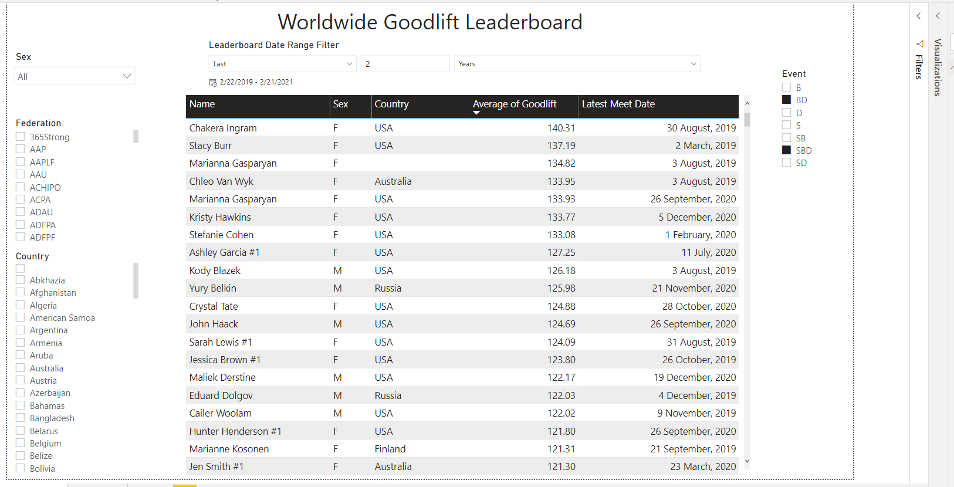This screenshot has width=954, height=487.
Task: Sort by Average of Goodlift header
Action: (x=523, y=106)
